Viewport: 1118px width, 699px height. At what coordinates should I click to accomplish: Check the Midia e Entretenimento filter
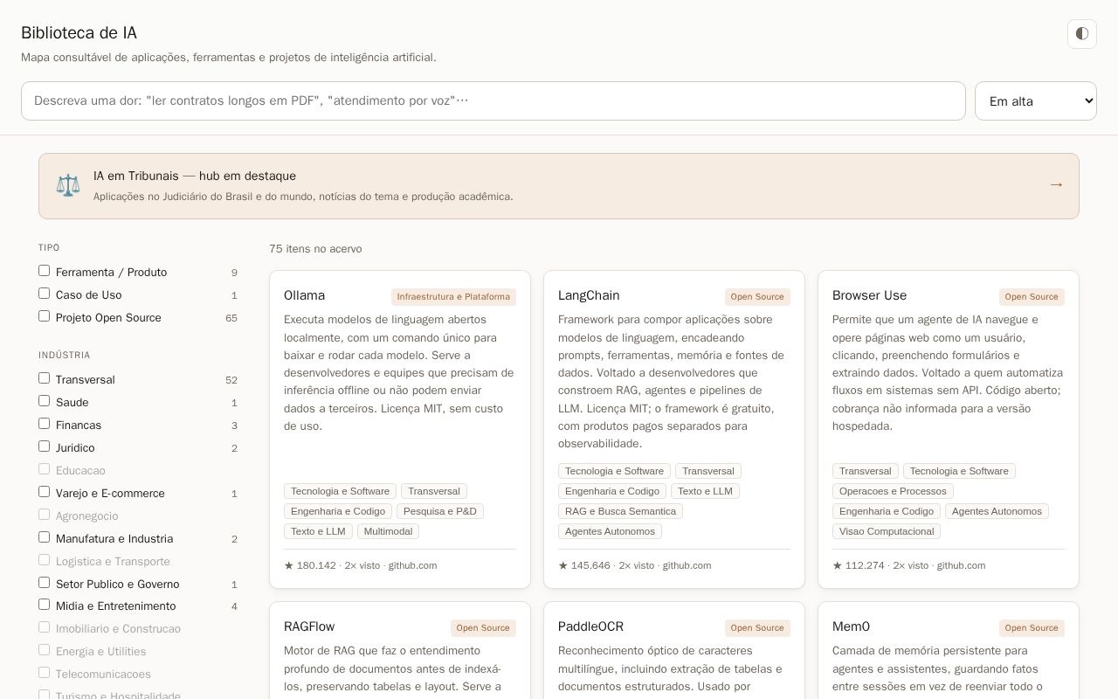pyautogui.click(x=44, y=605)
